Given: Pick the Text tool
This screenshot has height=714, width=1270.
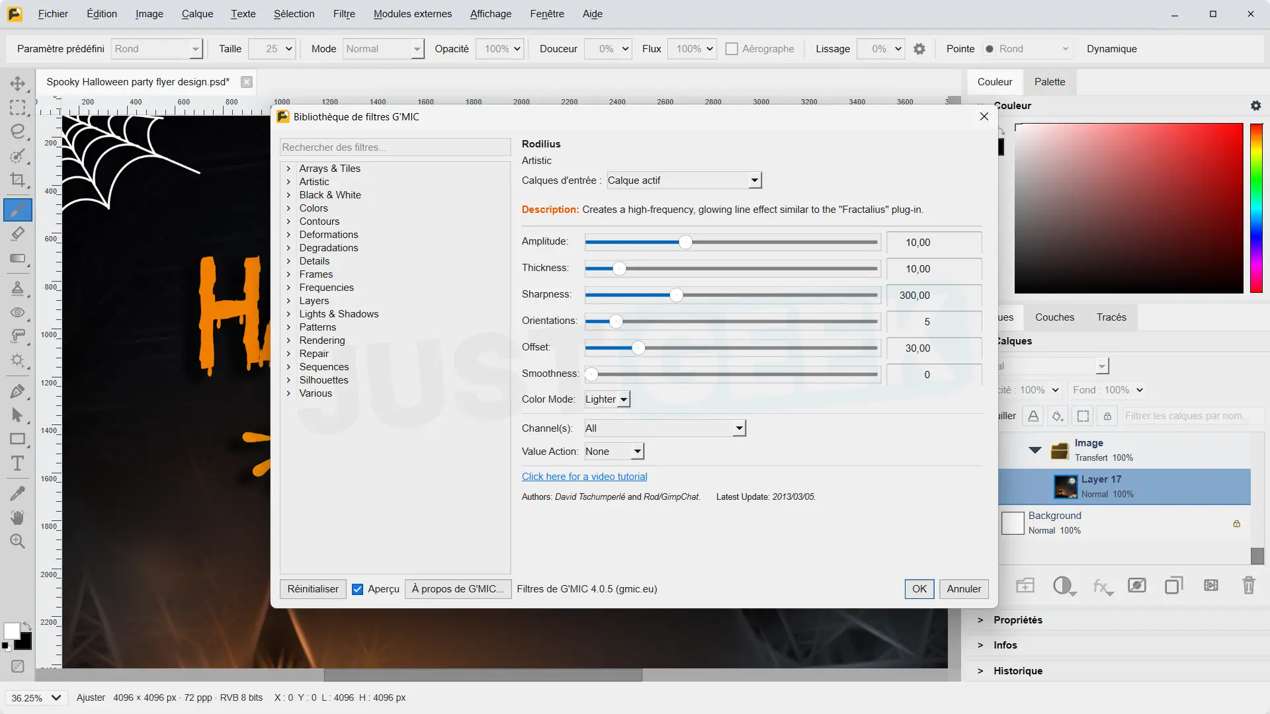Looking at the screenshot, I should pos(18,463).
